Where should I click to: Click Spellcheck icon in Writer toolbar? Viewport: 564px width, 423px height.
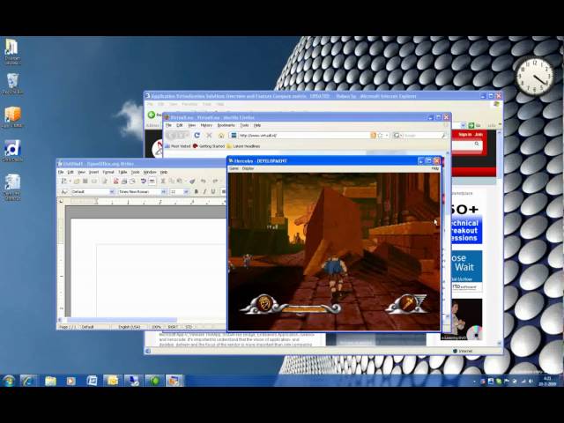pyautogui.click(x=143, y=181)
